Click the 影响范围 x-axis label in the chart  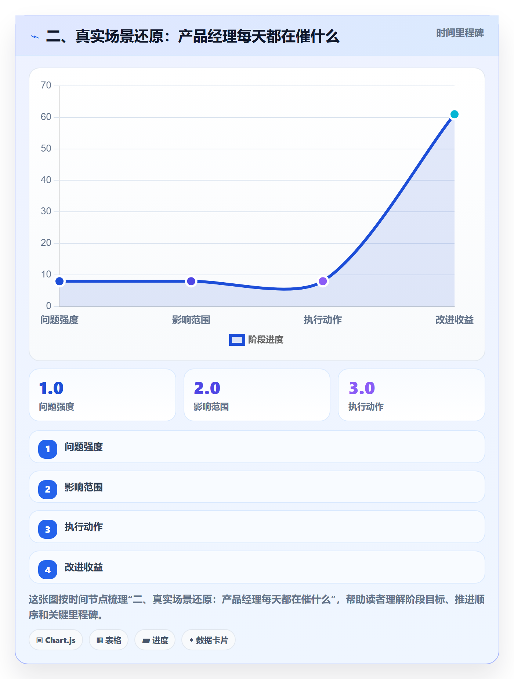191,320
